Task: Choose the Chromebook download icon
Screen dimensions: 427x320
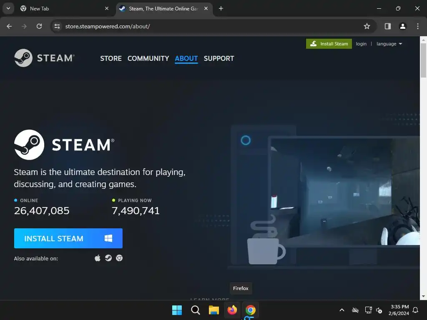Action: tap(119, 258)
